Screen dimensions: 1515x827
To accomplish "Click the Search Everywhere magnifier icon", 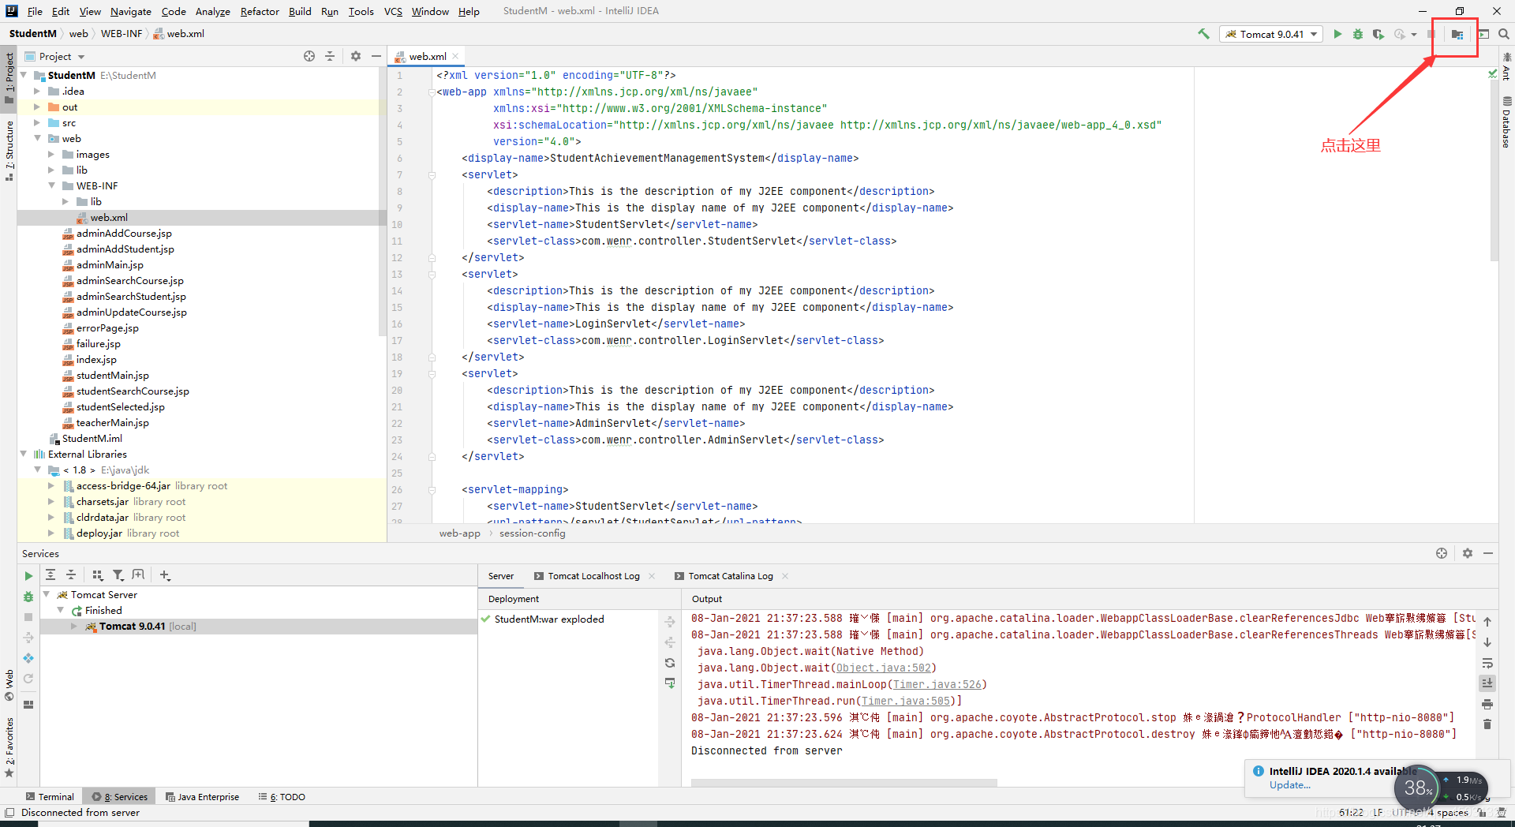I will click(1504, 34).
